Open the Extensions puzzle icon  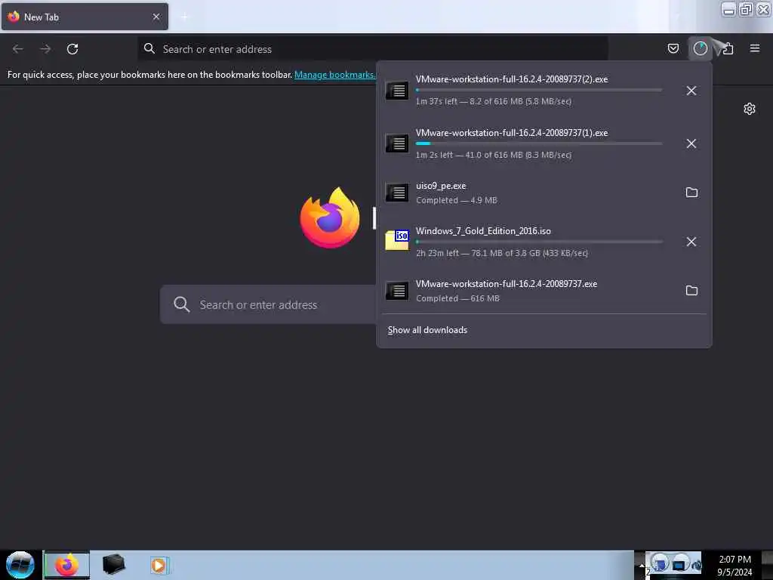[x=728, y=48]
